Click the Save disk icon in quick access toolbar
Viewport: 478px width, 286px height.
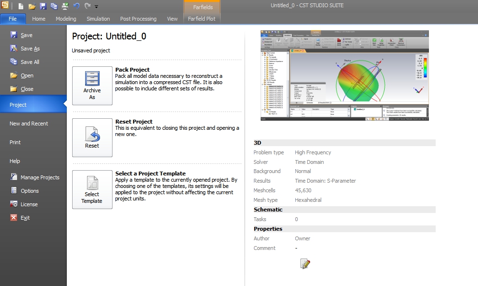coord(43,6)
